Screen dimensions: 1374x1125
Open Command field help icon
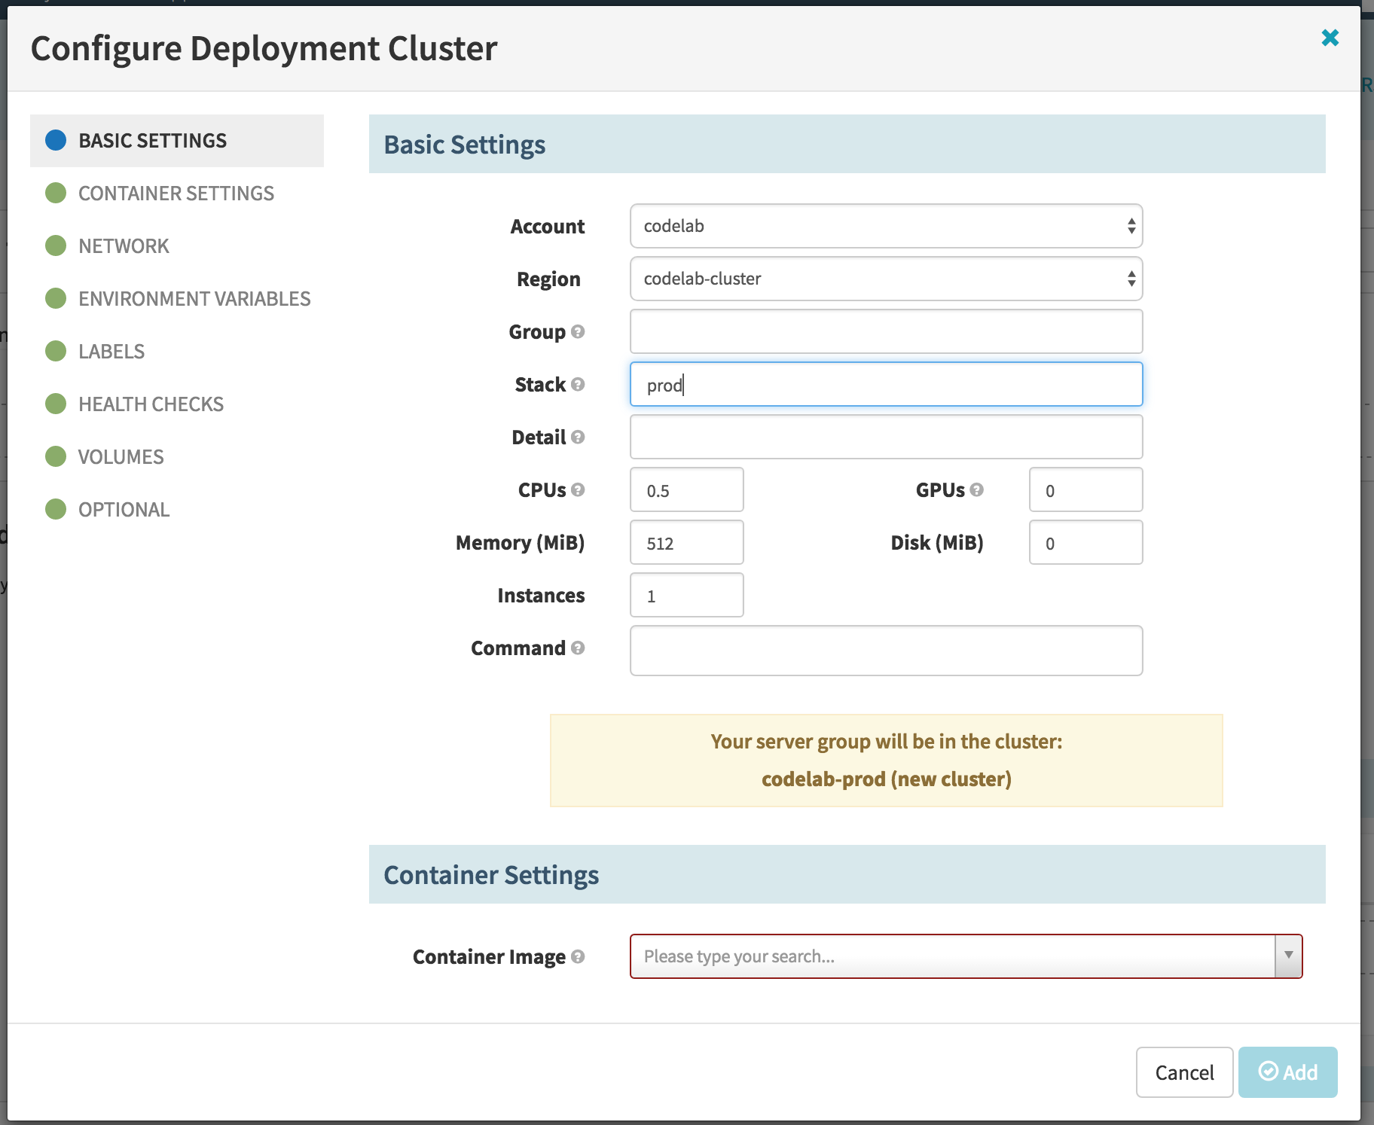coord(578,648)
